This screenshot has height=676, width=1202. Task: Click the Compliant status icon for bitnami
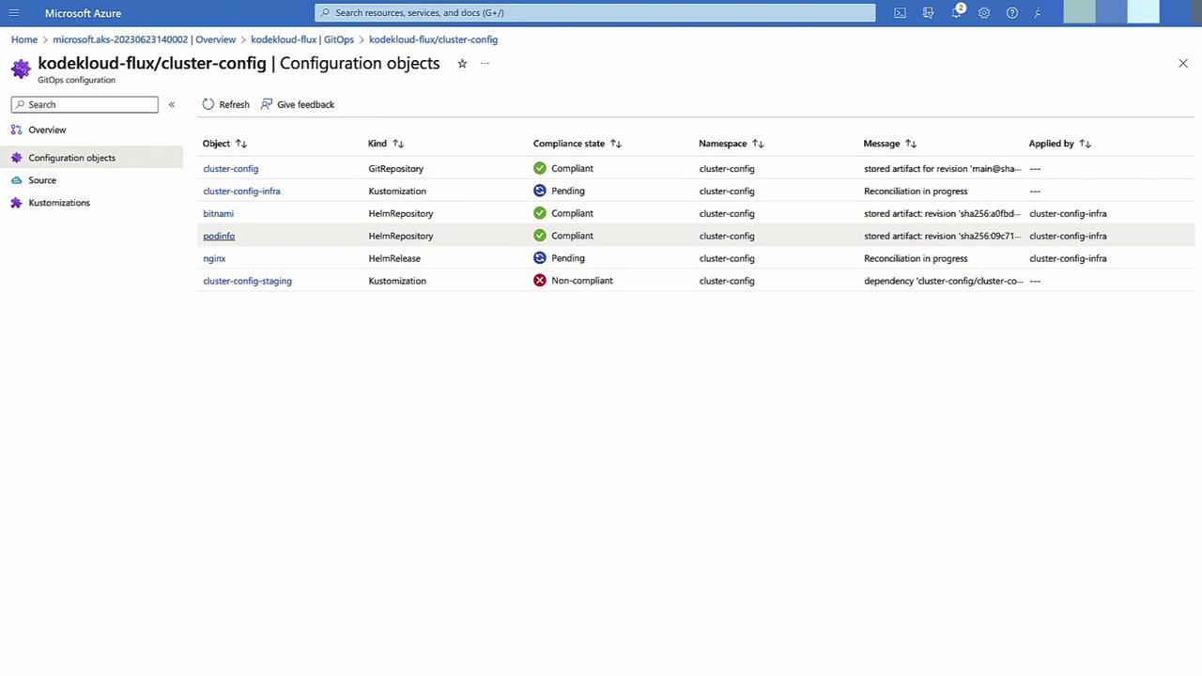coord(540,213)
